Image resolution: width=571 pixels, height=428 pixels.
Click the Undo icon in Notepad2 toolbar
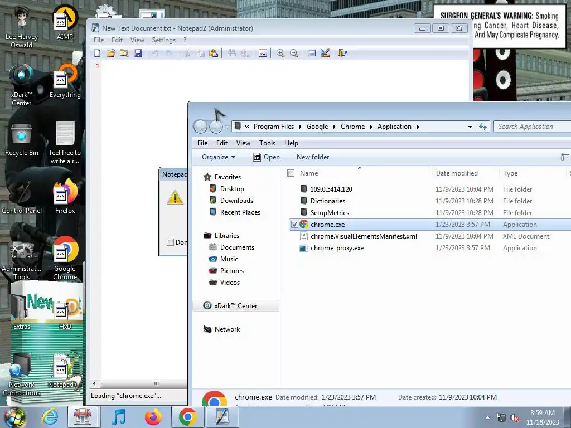155,53
